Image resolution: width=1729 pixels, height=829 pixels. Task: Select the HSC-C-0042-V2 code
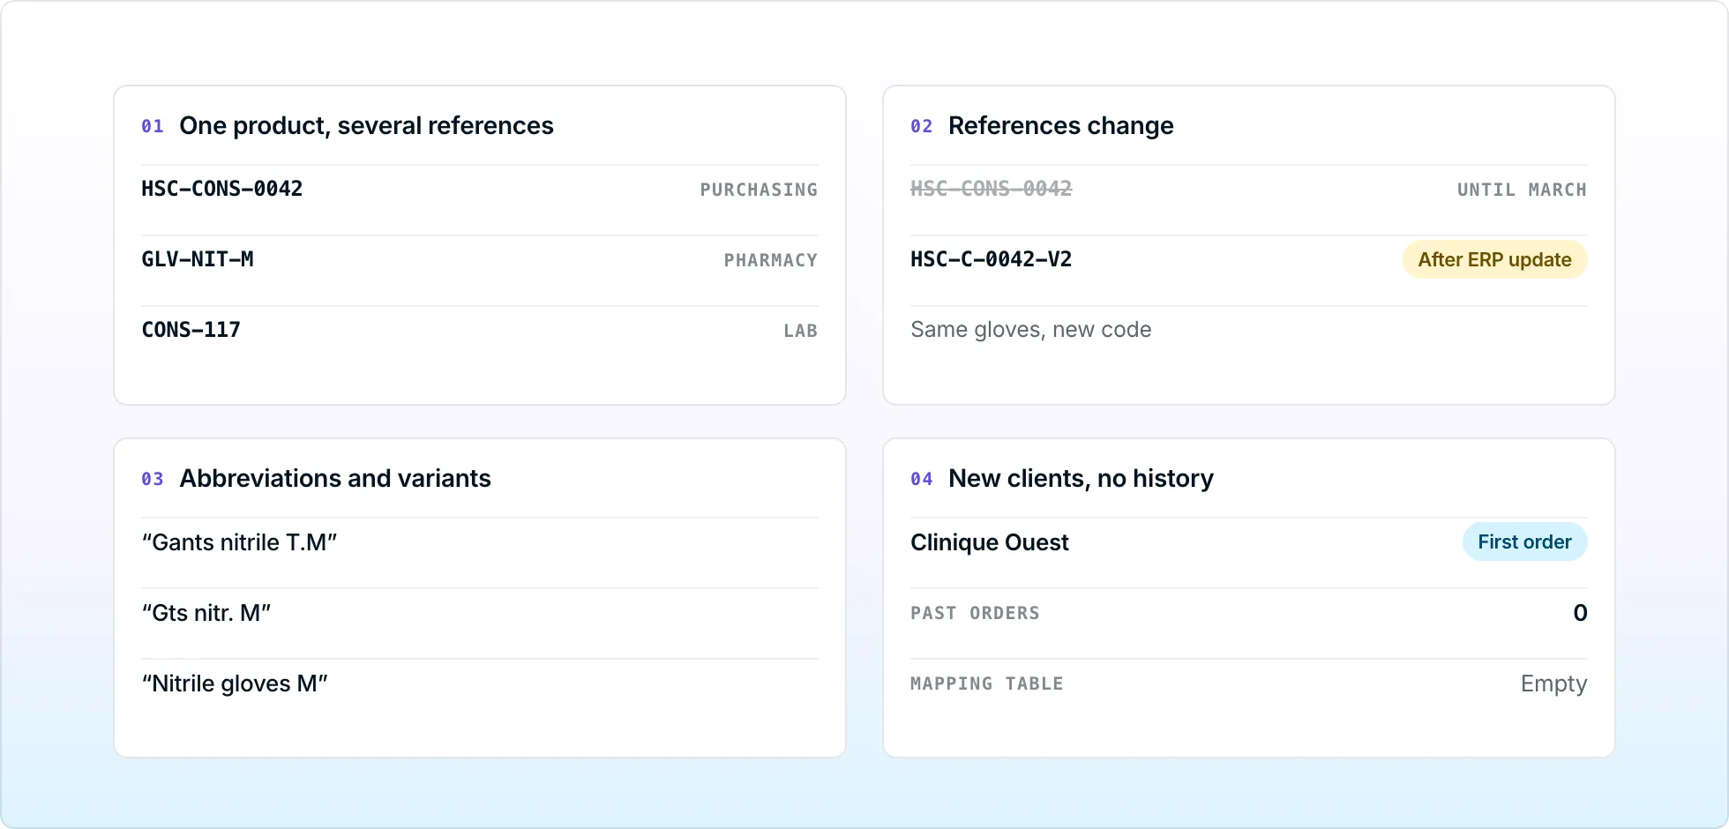992,259
